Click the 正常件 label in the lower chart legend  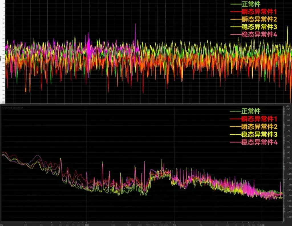point(251,111)
